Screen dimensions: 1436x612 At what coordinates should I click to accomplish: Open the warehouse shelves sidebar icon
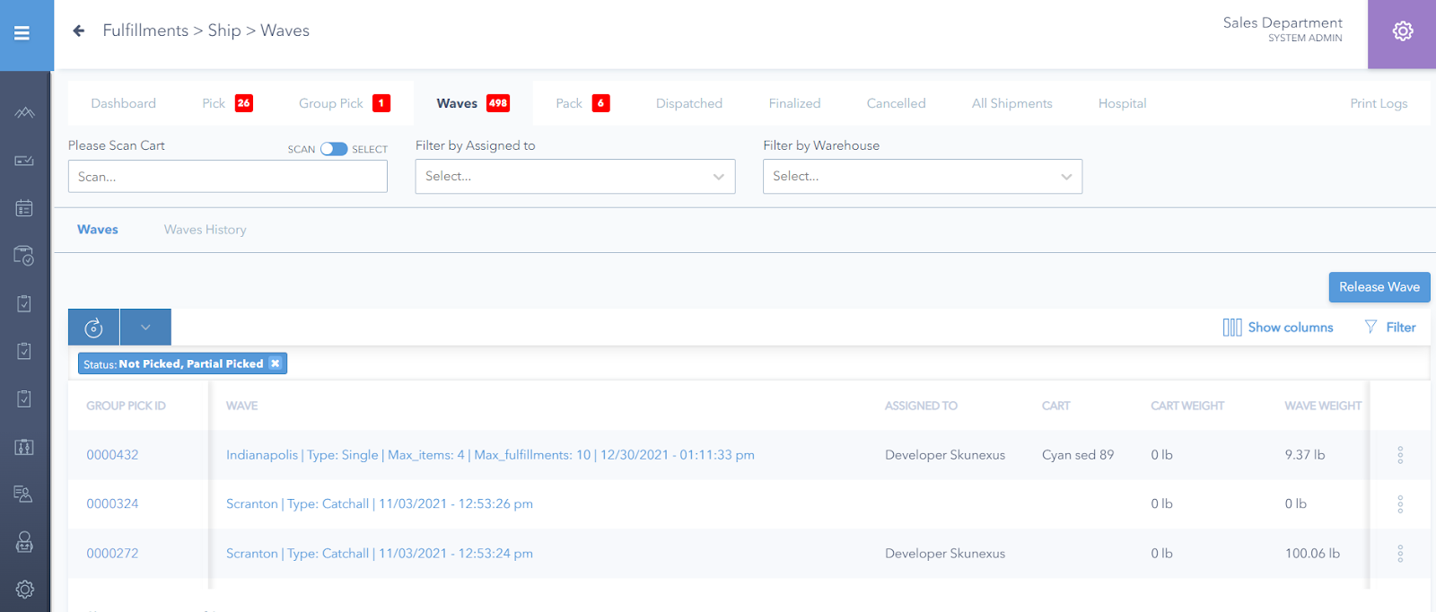point(24,447)
